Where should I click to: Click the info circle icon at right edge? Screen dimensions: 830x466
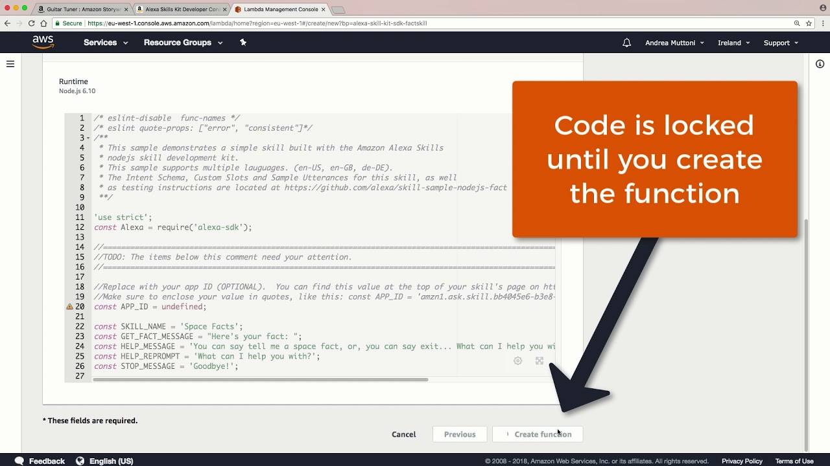pos(820,63)
